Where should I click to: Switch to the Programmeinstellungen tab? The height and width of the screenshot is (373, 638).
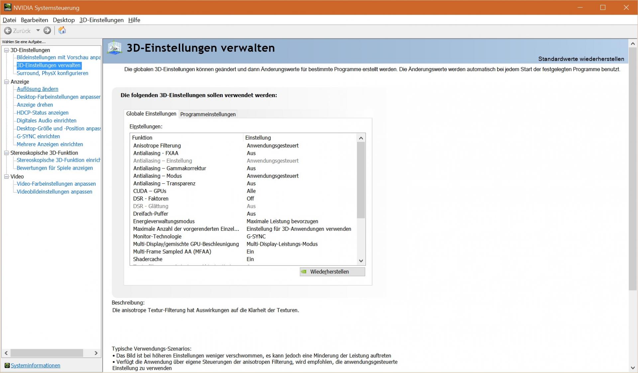(x=208, y=114)
